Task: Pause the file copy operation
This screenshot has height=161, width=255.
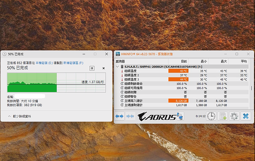Action: click(92, 68)
